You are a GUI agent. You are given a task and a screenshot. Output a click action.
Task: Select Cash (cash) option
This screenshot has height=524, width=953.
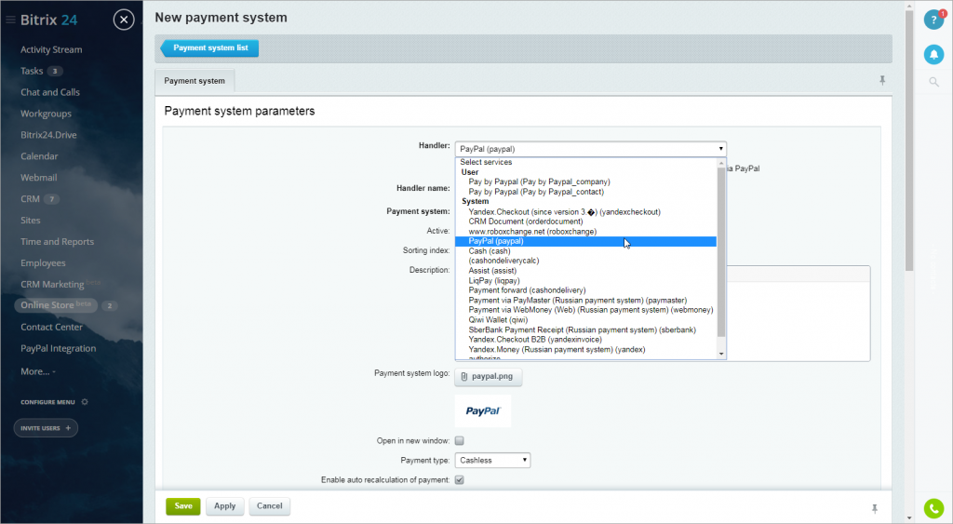coord(490,251)
